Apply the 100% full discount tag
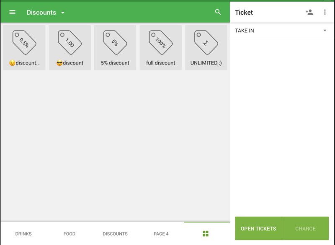This screenshot has width=335, height=245. [160, 42]
